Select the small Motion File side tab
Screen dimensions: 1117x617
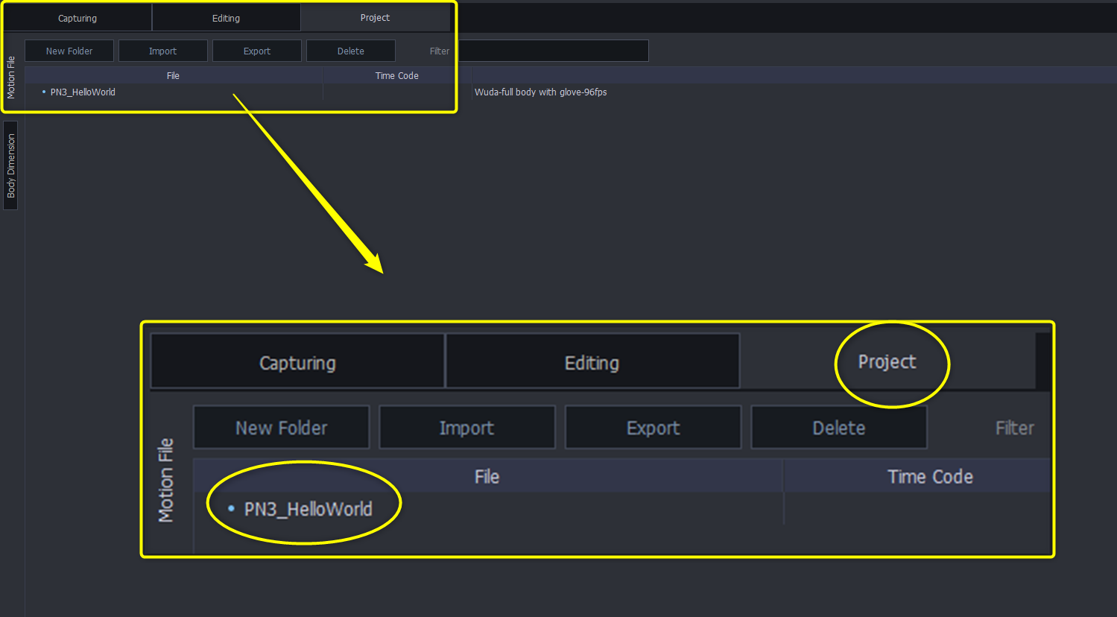point(10,77)
